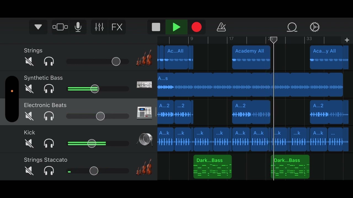Select the Kick track name
Viewport: 353px width, 198px height.
coord(30,132)
